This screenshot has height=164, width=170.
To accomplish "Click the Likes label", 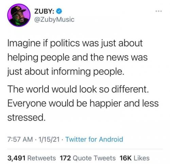I will tap(142, 158).
